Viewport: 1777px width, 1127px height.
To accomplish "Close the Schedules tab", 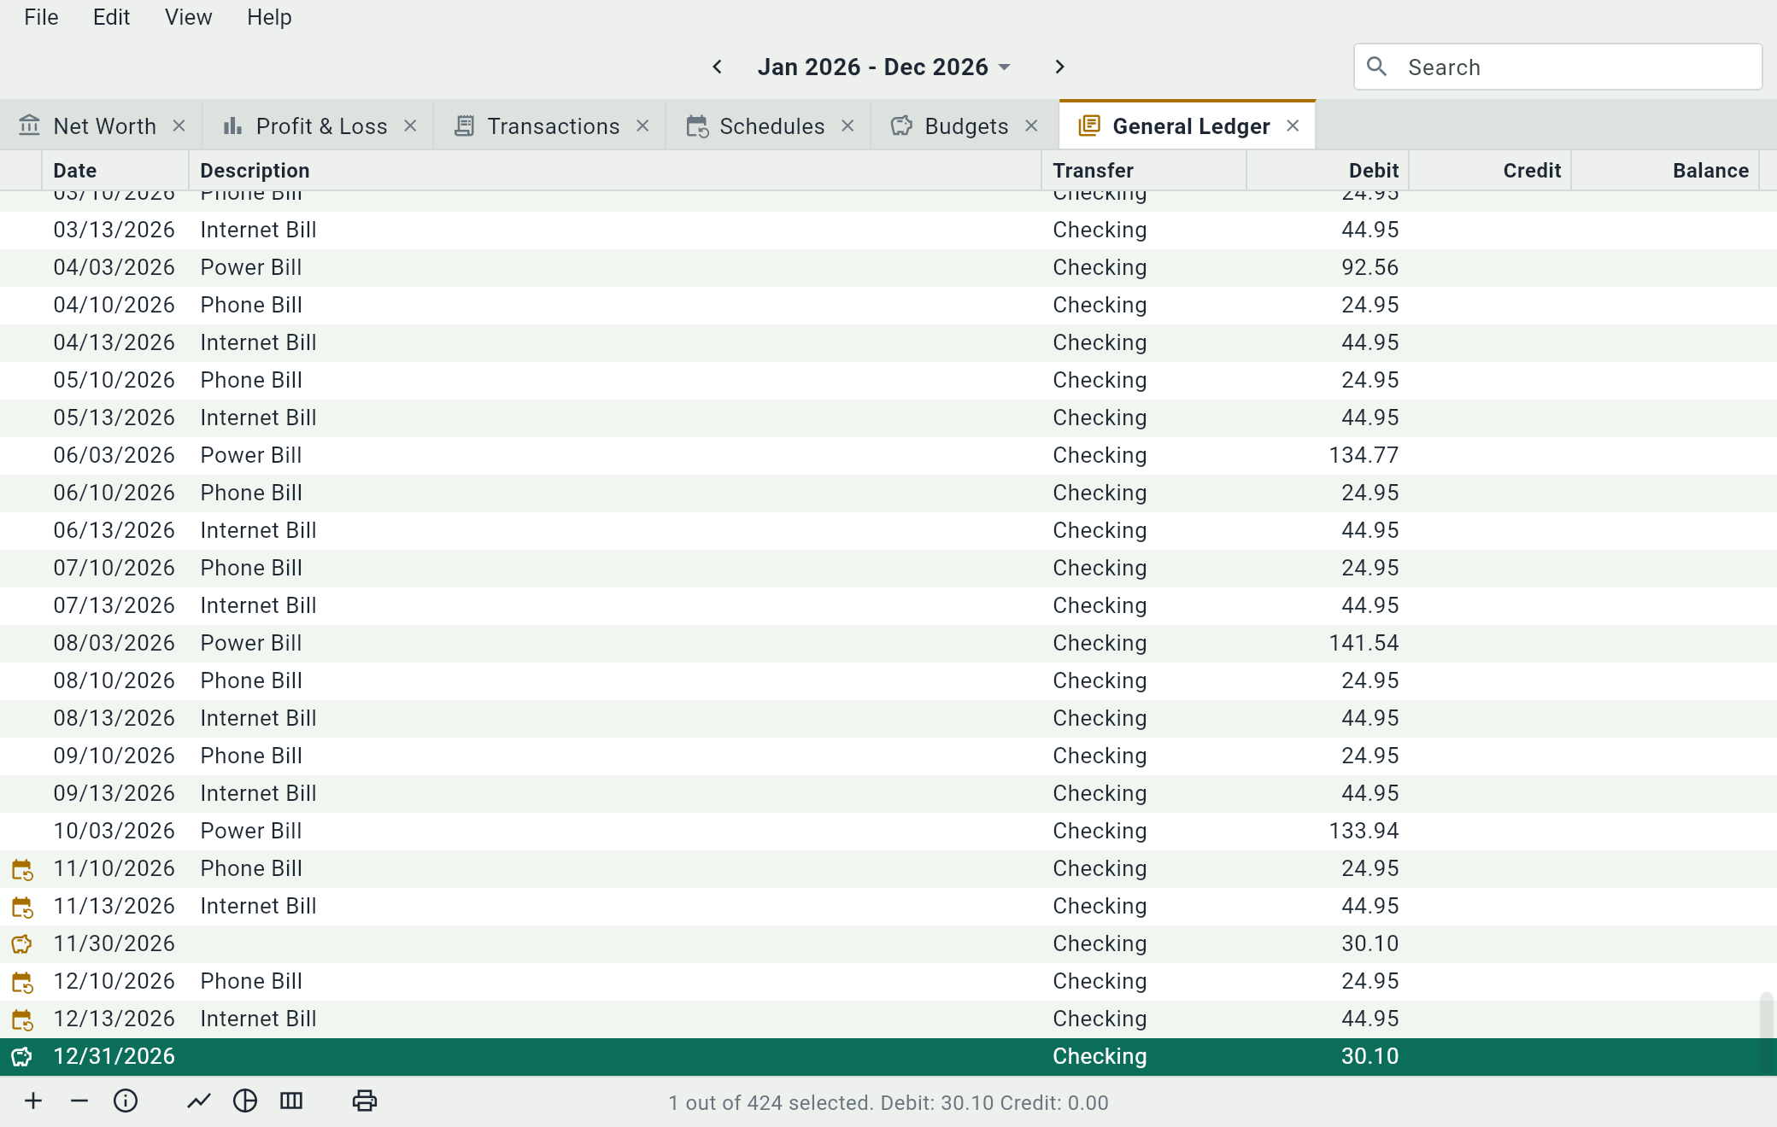I will tap(847, 126).
